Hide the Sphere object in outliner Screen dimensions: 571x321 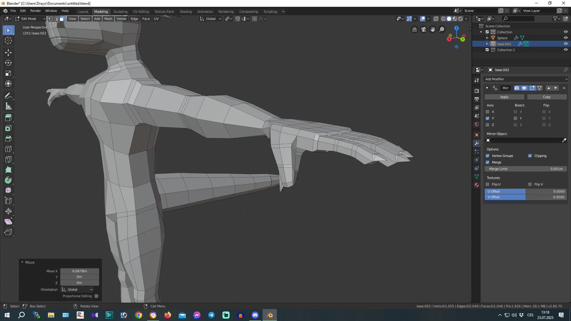pyautogui.click(x=566, y=38)
